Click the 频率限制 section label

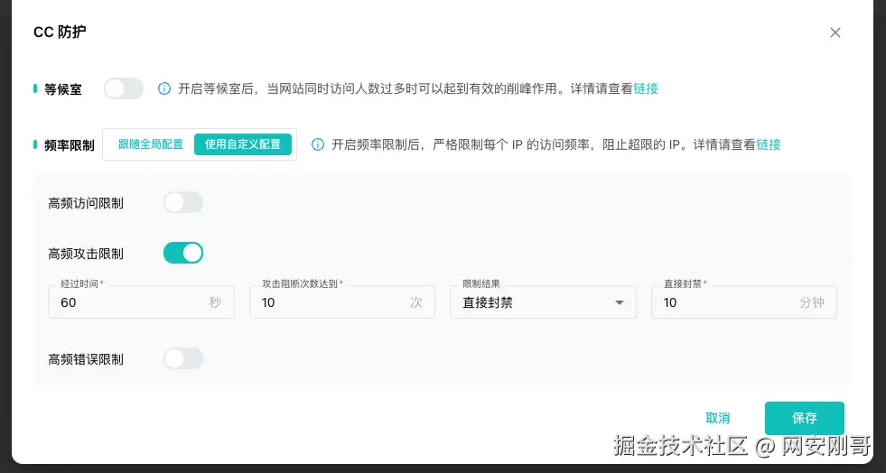click(x=69, y=145)
